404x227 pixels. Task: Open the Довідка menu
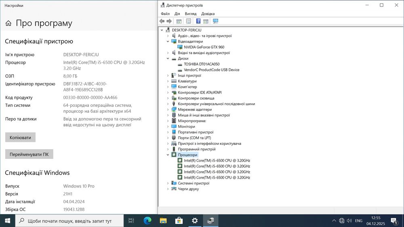(208, 14)
